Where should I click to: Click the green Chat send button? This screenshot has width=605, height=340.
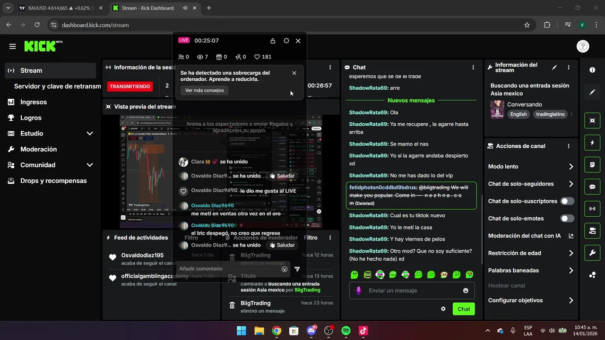pyautogui.click(x=464, y=309)
